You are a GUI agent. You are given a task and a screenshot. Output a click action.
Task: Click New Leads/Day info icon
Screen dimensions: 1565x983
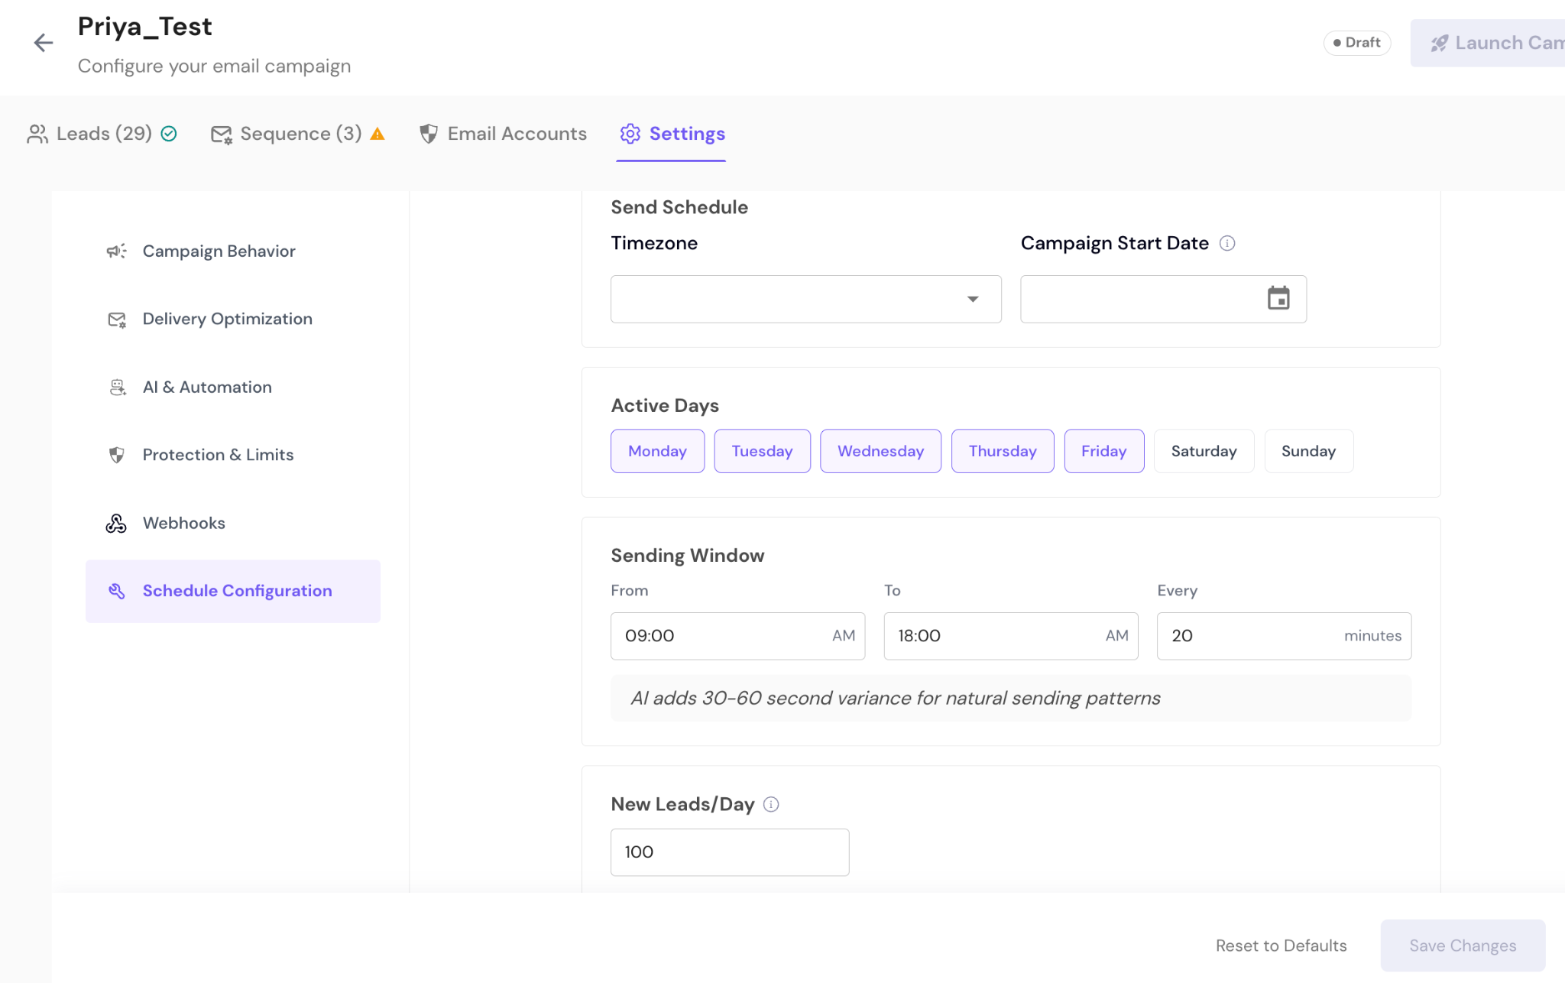[771, 804]
